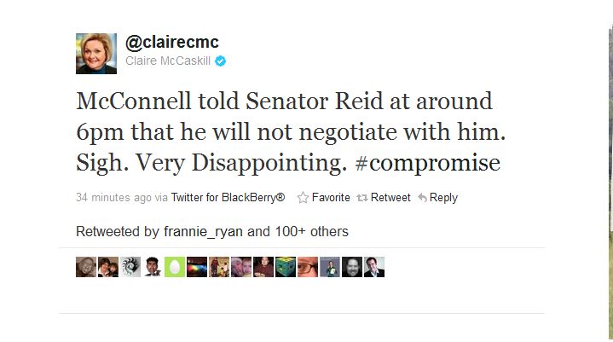The height and width of the screenshot is (342, 613).
Task: Open the last retweeter avatar in row
Action: tap(374, 267)
